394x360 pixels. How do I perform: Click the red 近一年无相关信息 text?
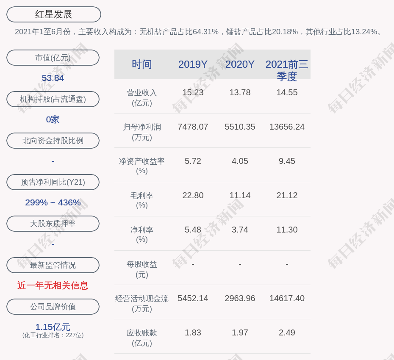53,285
